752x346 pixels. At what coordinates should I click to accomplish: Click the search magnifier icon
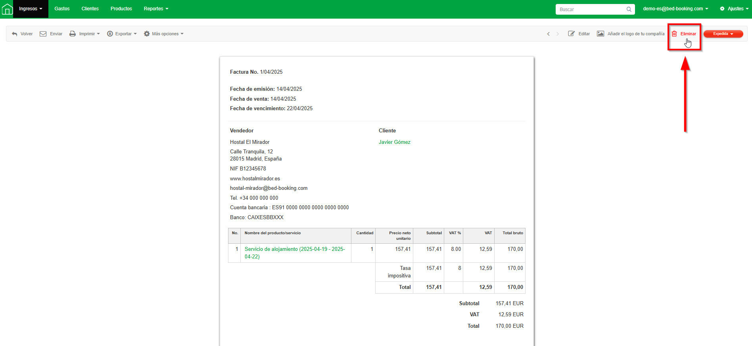[x=629, y=10]
